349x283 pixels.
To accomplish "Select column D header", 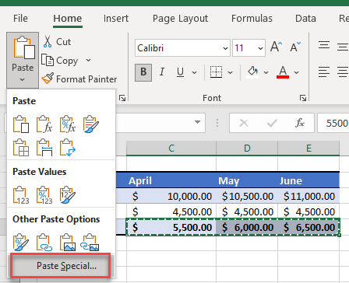I will (x=247, y=148).
